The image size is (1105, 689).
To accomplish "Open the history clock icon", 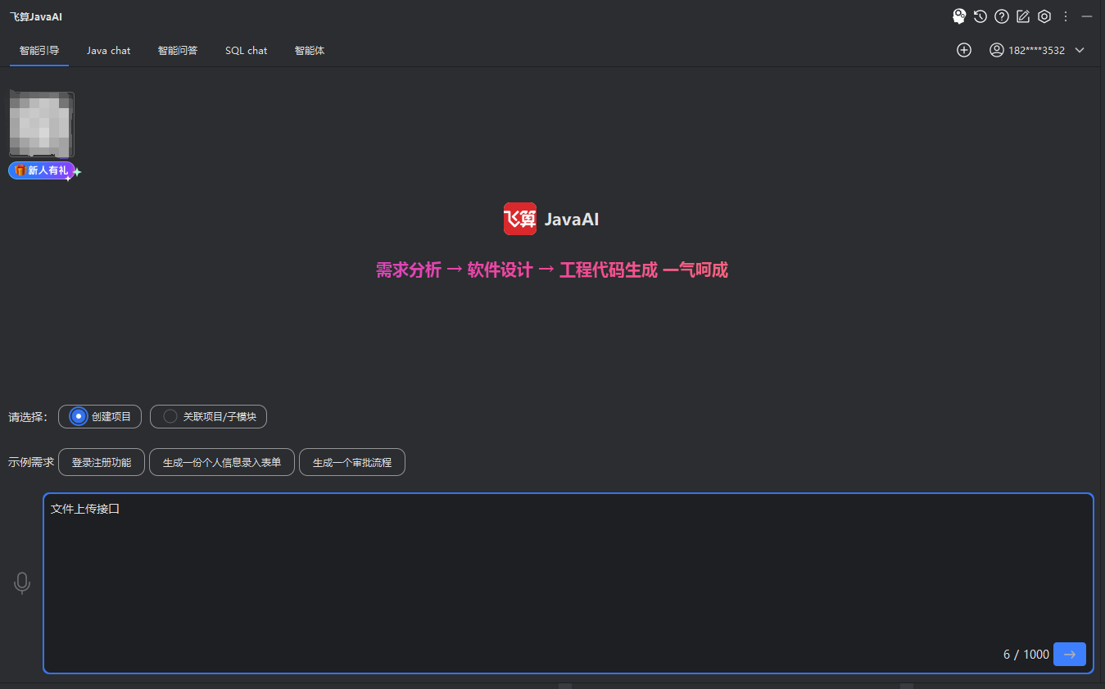I will point(980,16).
